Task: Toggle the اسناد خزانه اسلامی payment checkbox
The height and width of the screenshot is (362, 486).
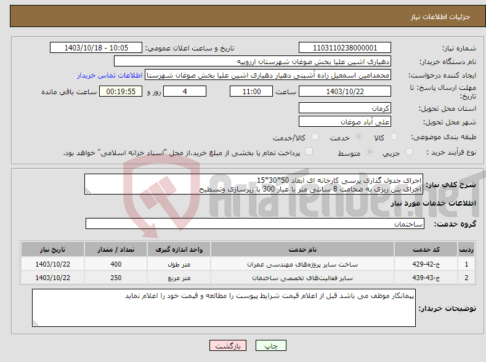Action: [309, 151]
